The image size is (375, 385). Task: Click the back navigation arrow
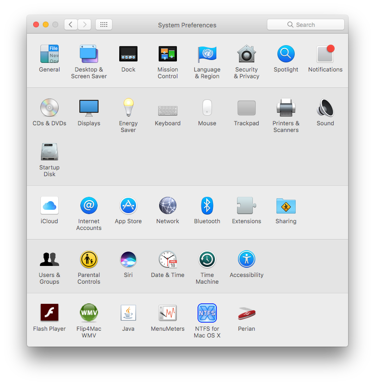[x=71, y=24]
